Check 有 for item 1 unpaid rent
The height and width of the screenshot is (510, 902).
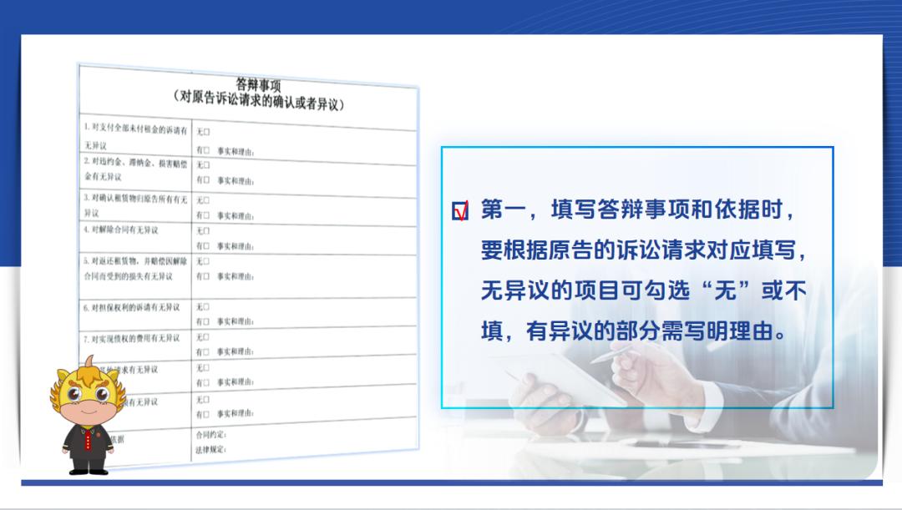click(206, 151)
